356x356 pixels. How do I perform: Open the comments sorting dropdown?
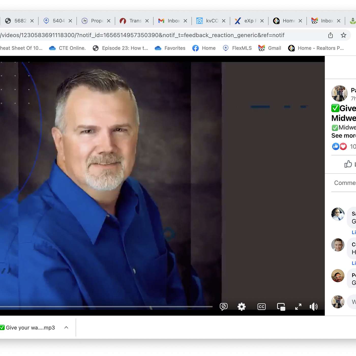coord(345,183)
